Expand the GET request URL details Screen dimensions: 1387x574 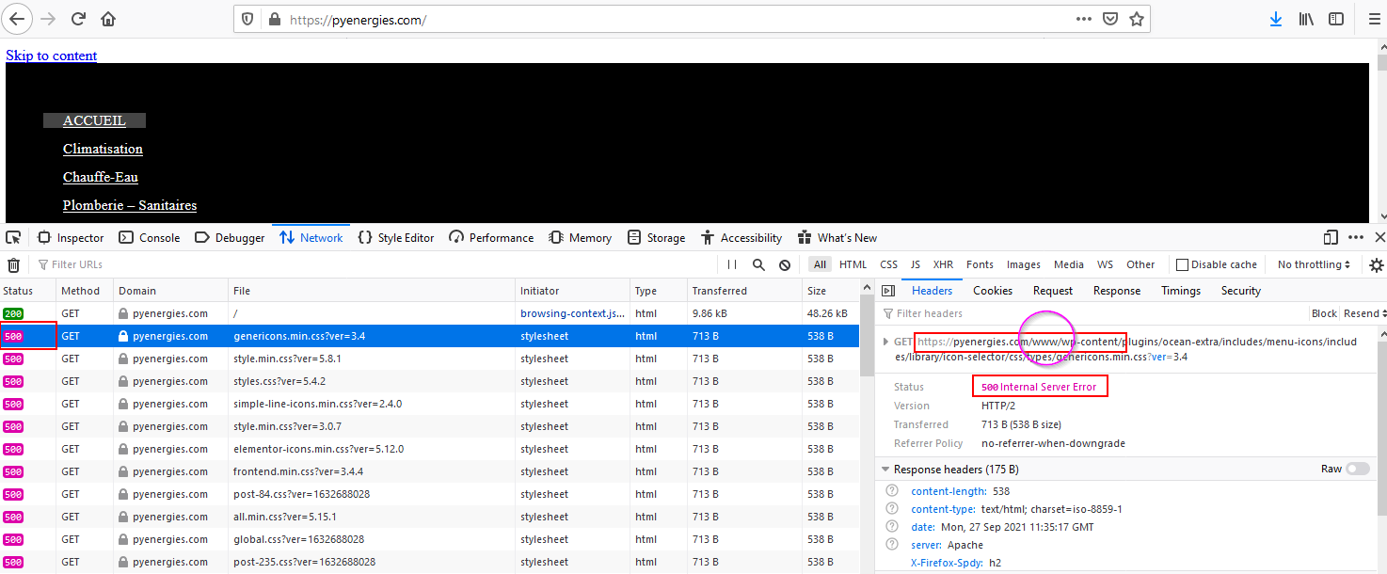pyautogui.click(x=885, y=342)
